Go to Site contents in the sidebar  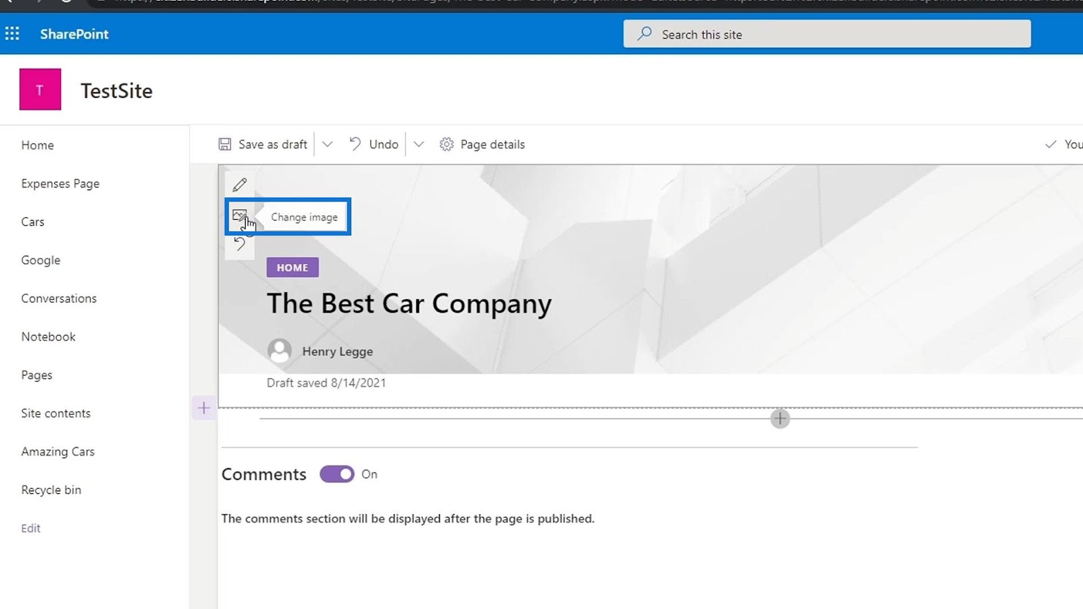(x=56, y=413)
